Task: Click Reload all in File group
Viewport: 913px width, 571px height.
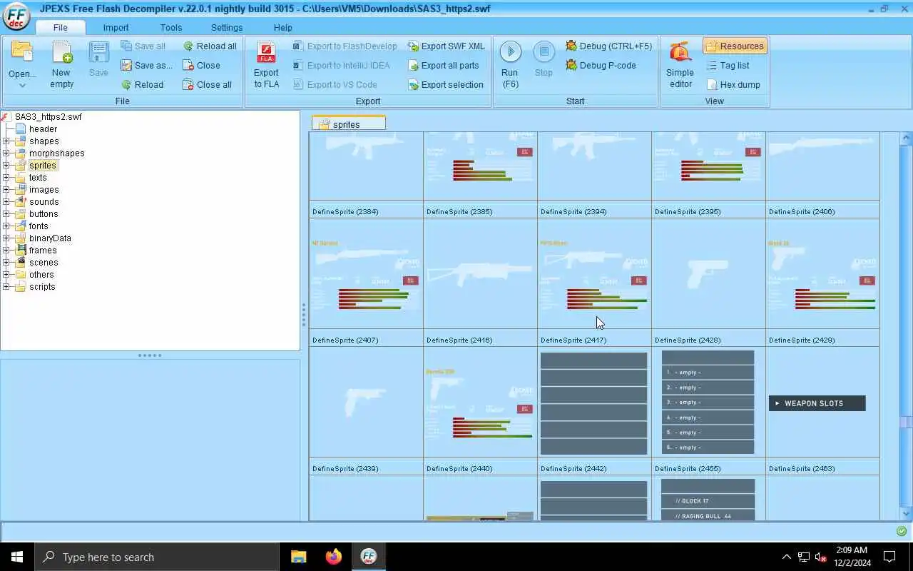Action: (210, 46)
